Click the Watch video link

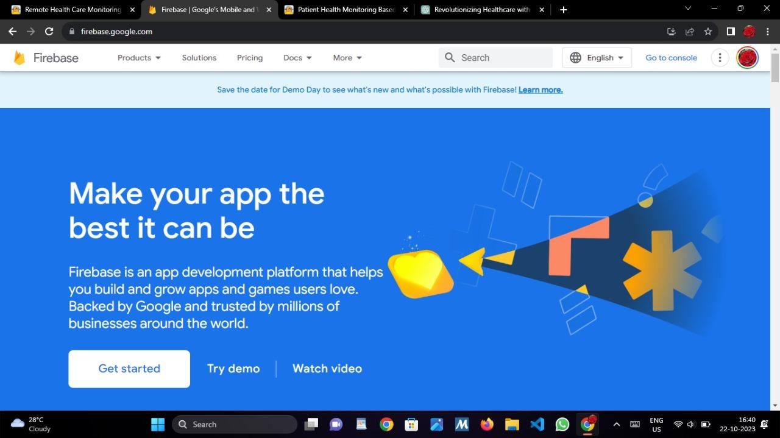327,369
